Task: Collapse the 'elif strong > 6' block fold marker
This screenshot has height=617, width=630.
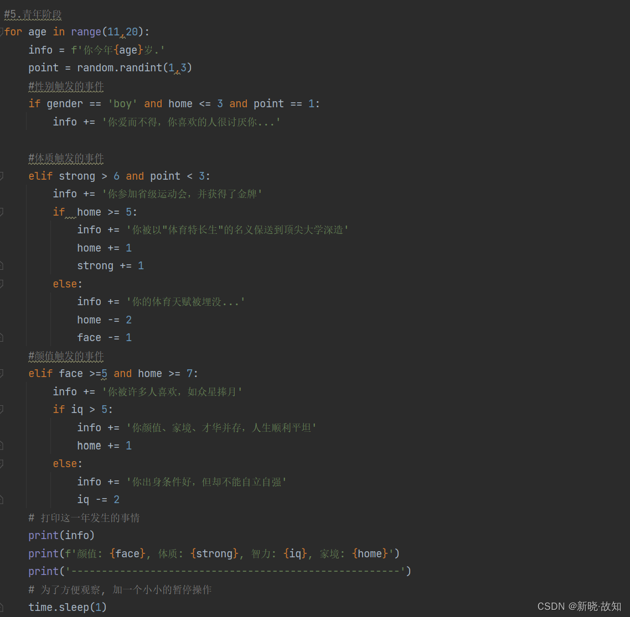Action: pos(1,176)
